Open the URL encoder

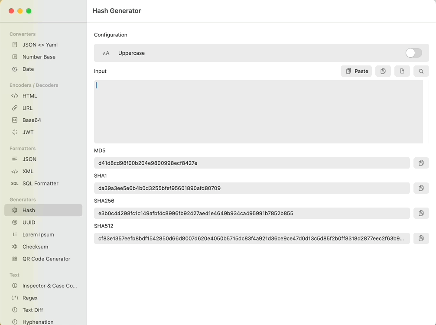point(43,108)
